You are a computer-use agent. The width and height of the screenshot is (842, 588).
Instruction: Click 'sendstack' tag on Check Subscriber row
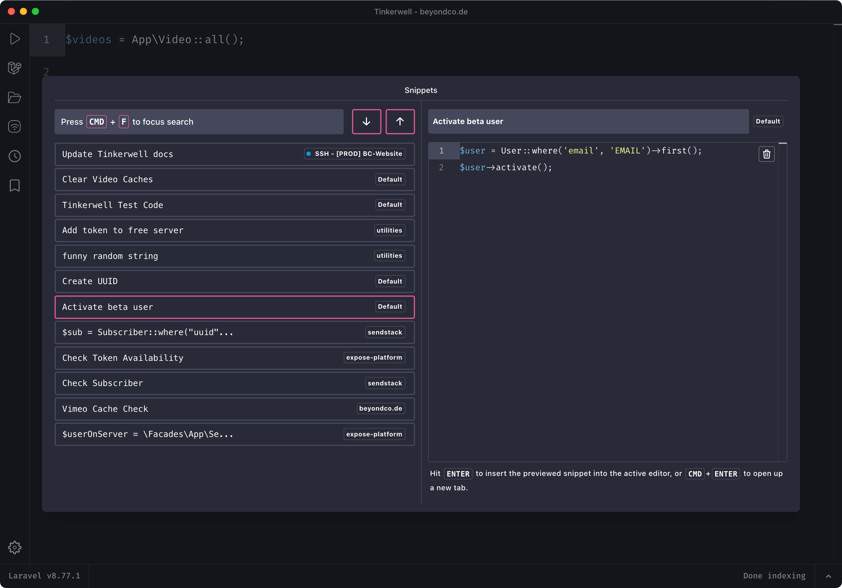(385, 383)
